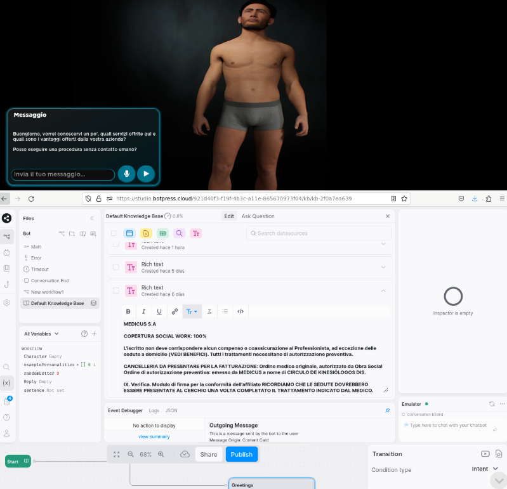Open the hooks sidebar icon
The image size is (507, 489).
click(x=7, y=284)
